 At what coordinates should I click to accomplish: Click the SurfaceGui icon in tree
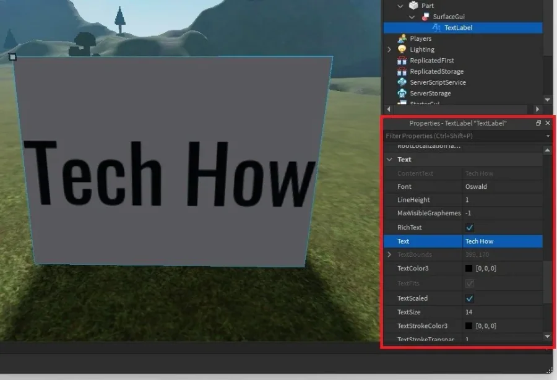click(425, 17)
